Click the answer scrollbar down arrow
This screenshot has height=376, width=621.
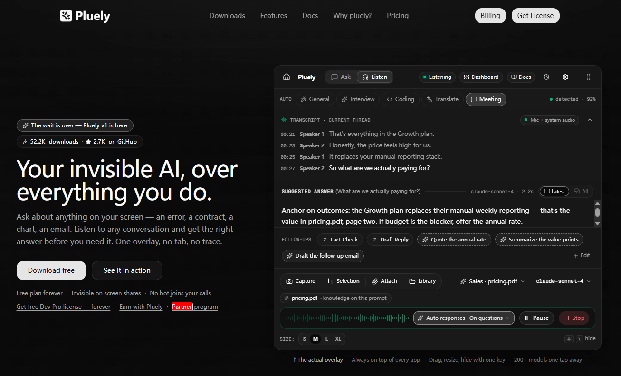click(x=597, y=223)
